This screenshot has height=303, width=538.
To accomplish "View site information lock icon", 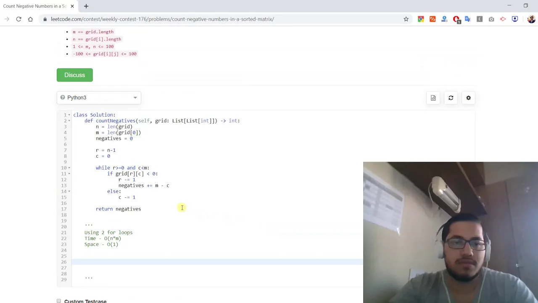I will (45, 19).
